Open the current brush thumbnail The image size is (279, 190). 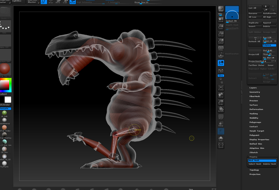pyautogui.click(x=5, y=12)
